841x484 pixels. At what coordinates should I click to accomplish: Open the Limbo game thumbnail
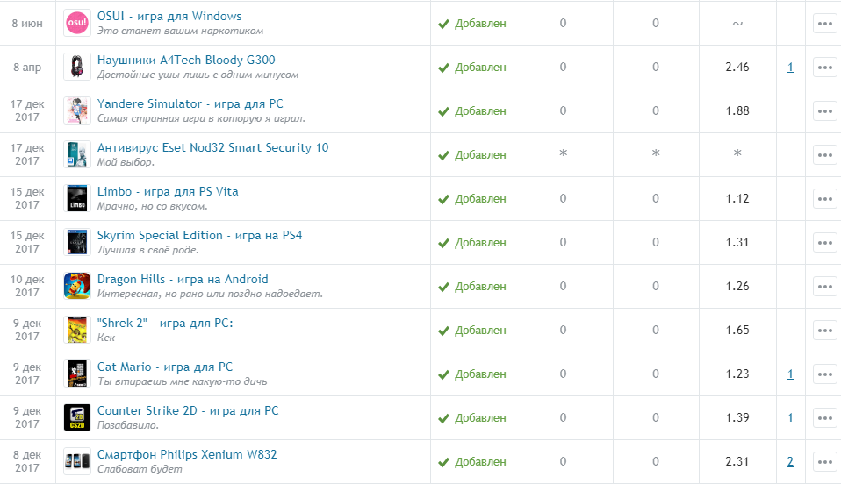pyautogui.click(x=76, y=199)
